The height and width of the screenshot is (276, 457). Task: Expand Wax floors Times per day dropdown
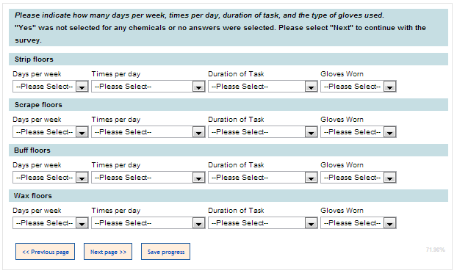(148, 223)
